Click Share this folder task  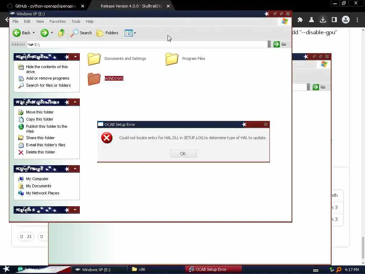(40, 138)
